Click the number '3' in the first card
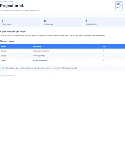 [x=2, y=21]
